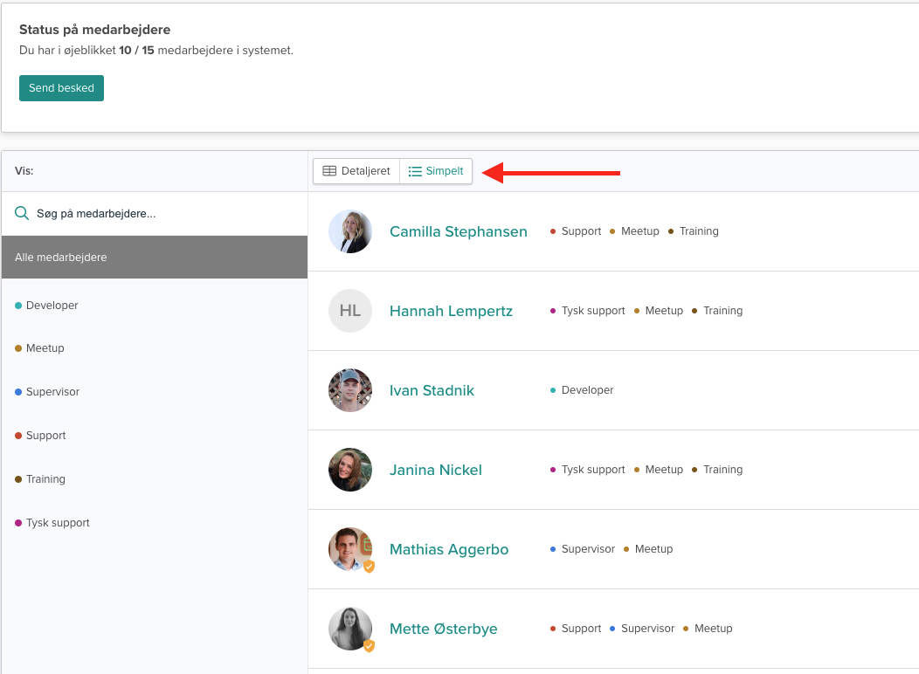Filter by Tysk support group
919x674 pixels.
[58, 523]
